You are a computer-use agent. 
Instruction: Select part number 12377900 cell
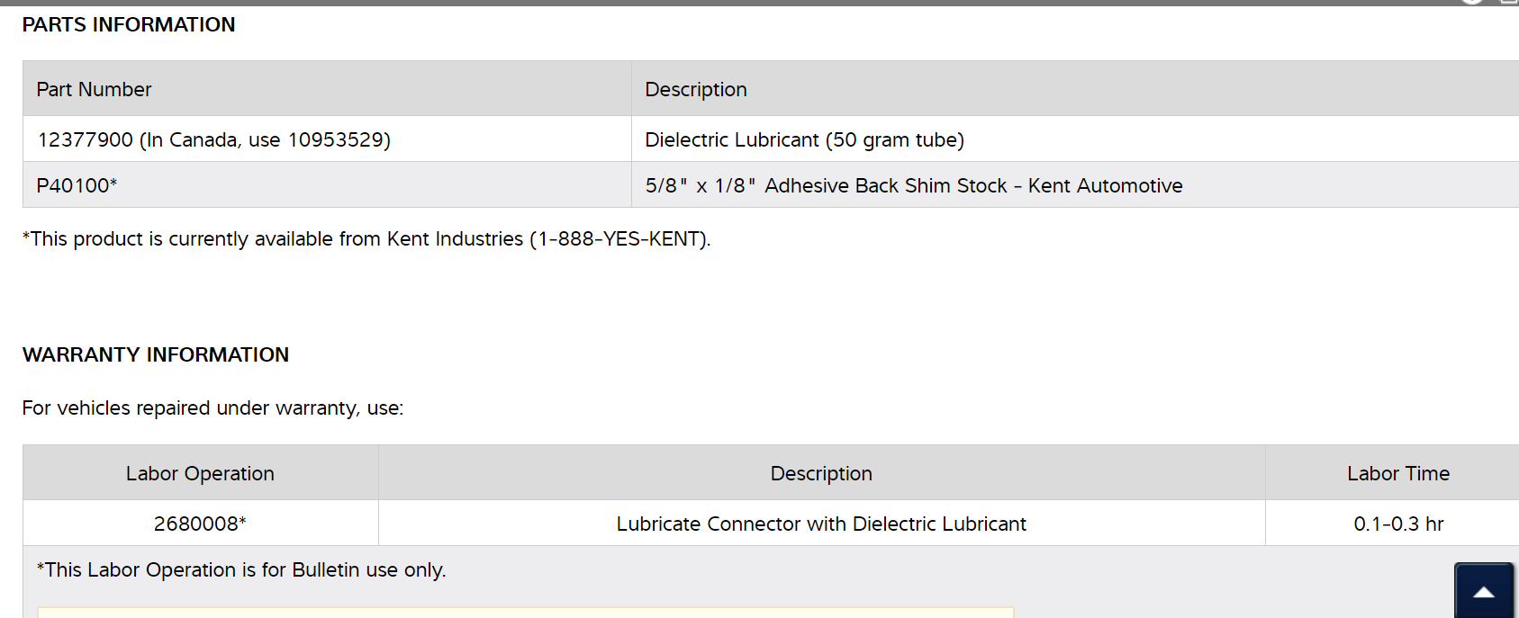point(213,140)
